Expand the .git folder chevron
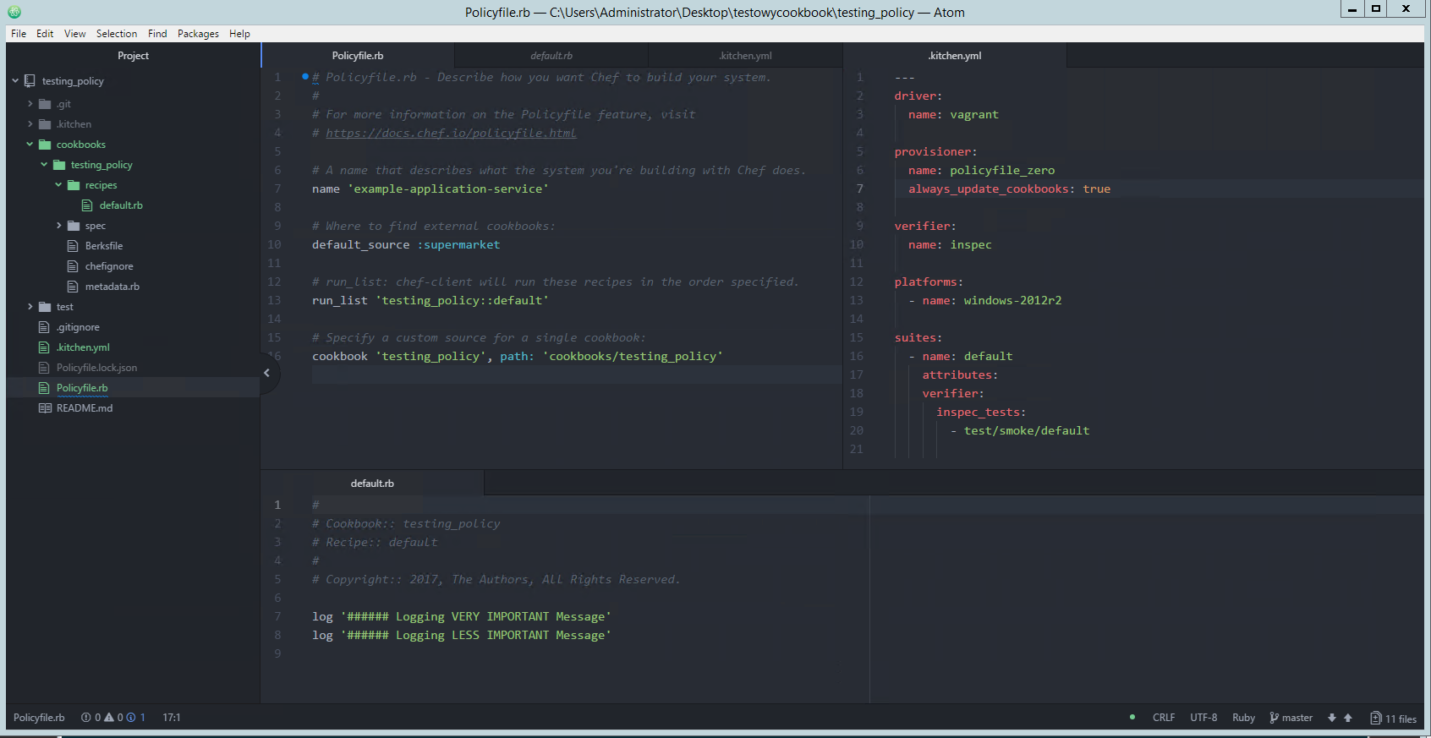Image resolution: width=1431 pixels, height=738 pixels. [x=30, y=104]
